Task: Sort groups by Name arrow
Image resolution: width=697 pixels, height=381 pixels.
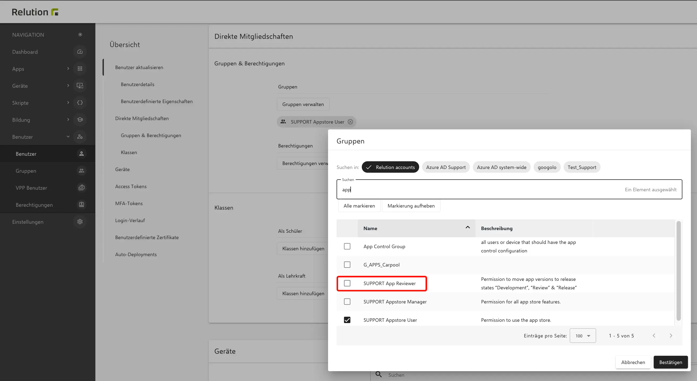Action: (467, 227)
